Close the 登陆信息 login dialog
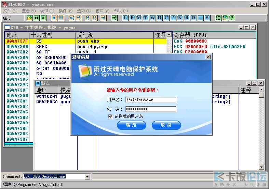The width and height of the screenshot is (269, 189). coord(208,57)
